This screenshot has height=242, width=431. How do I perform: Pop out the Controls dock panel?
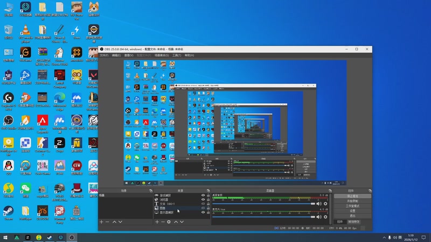(x=370, y=190)
